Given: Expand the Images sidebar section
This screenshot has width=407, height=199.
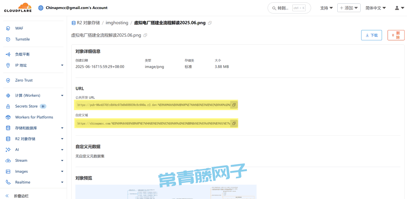Looking at the screenshot, I should (x=62, y=171).
